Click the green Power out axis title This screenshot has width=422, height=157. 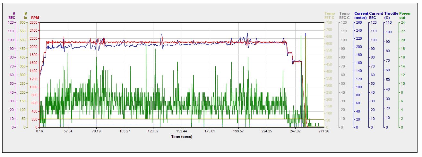pos(405,15)
